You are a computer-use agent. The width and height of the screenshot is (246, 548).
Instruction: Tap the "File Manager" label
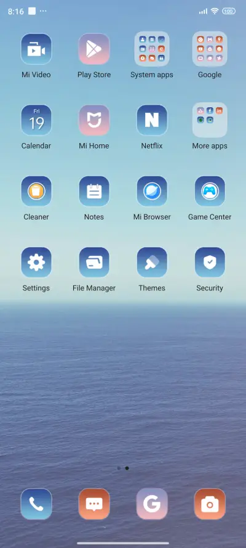click(94, 288)
